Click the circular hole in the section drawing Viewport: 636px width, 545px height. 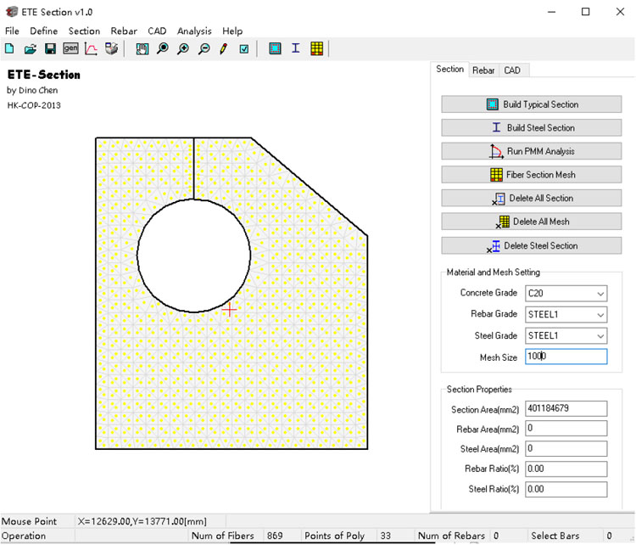click(x=194, y=256)
